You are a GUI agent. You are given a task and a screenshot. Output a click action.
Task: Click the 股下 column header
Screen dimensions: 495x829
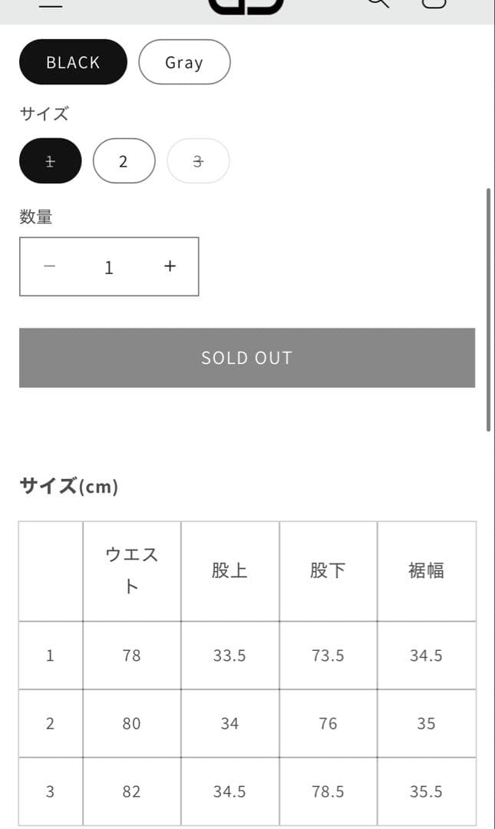328,571
